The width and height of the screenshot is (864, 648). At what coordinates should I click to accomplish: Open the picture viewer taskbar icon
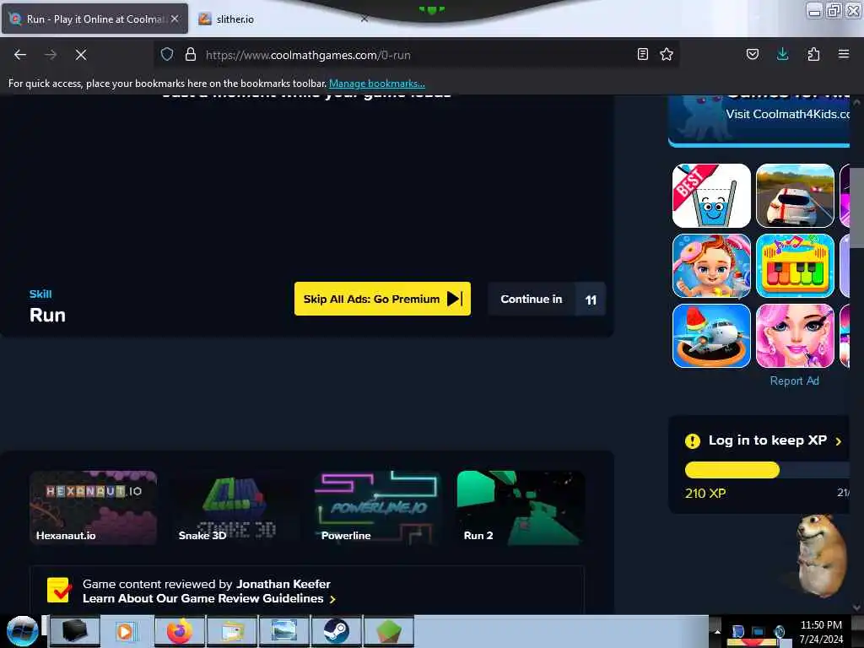pos(284,631)
